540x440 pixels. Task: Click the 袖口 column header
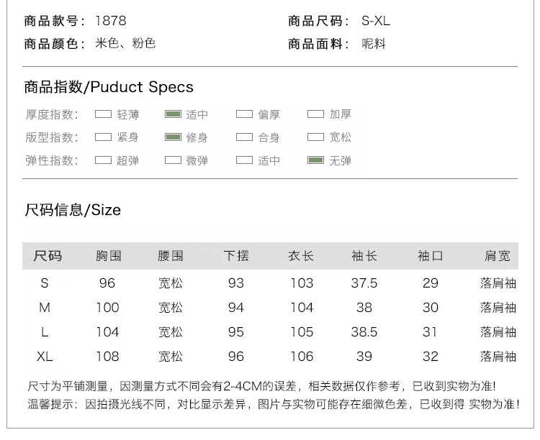tap(430, 256)
